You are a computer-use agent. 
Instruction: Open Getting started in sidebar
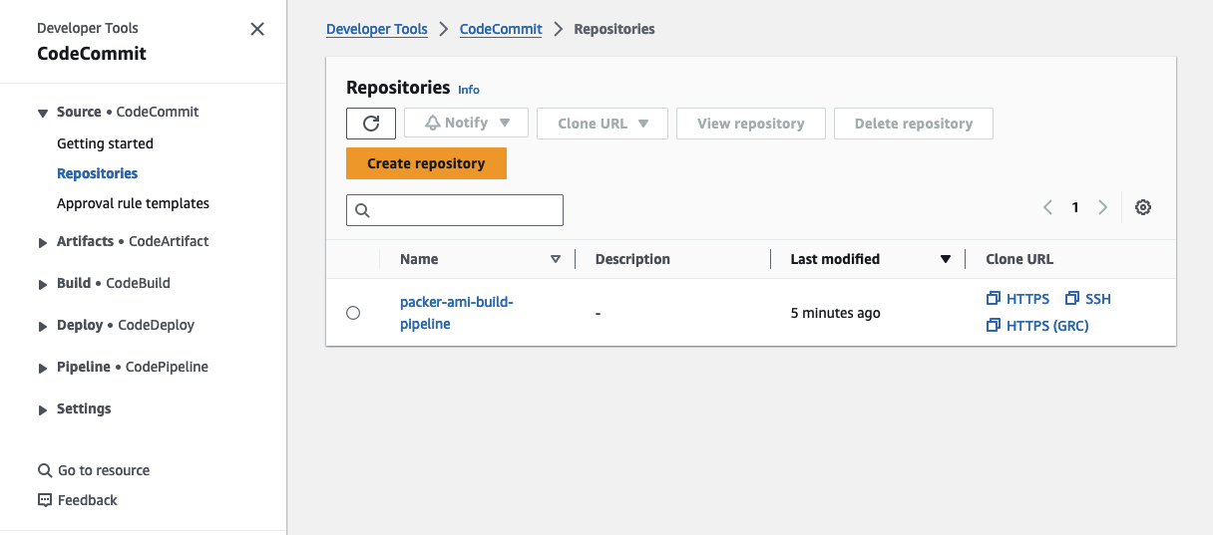(105, 143)
